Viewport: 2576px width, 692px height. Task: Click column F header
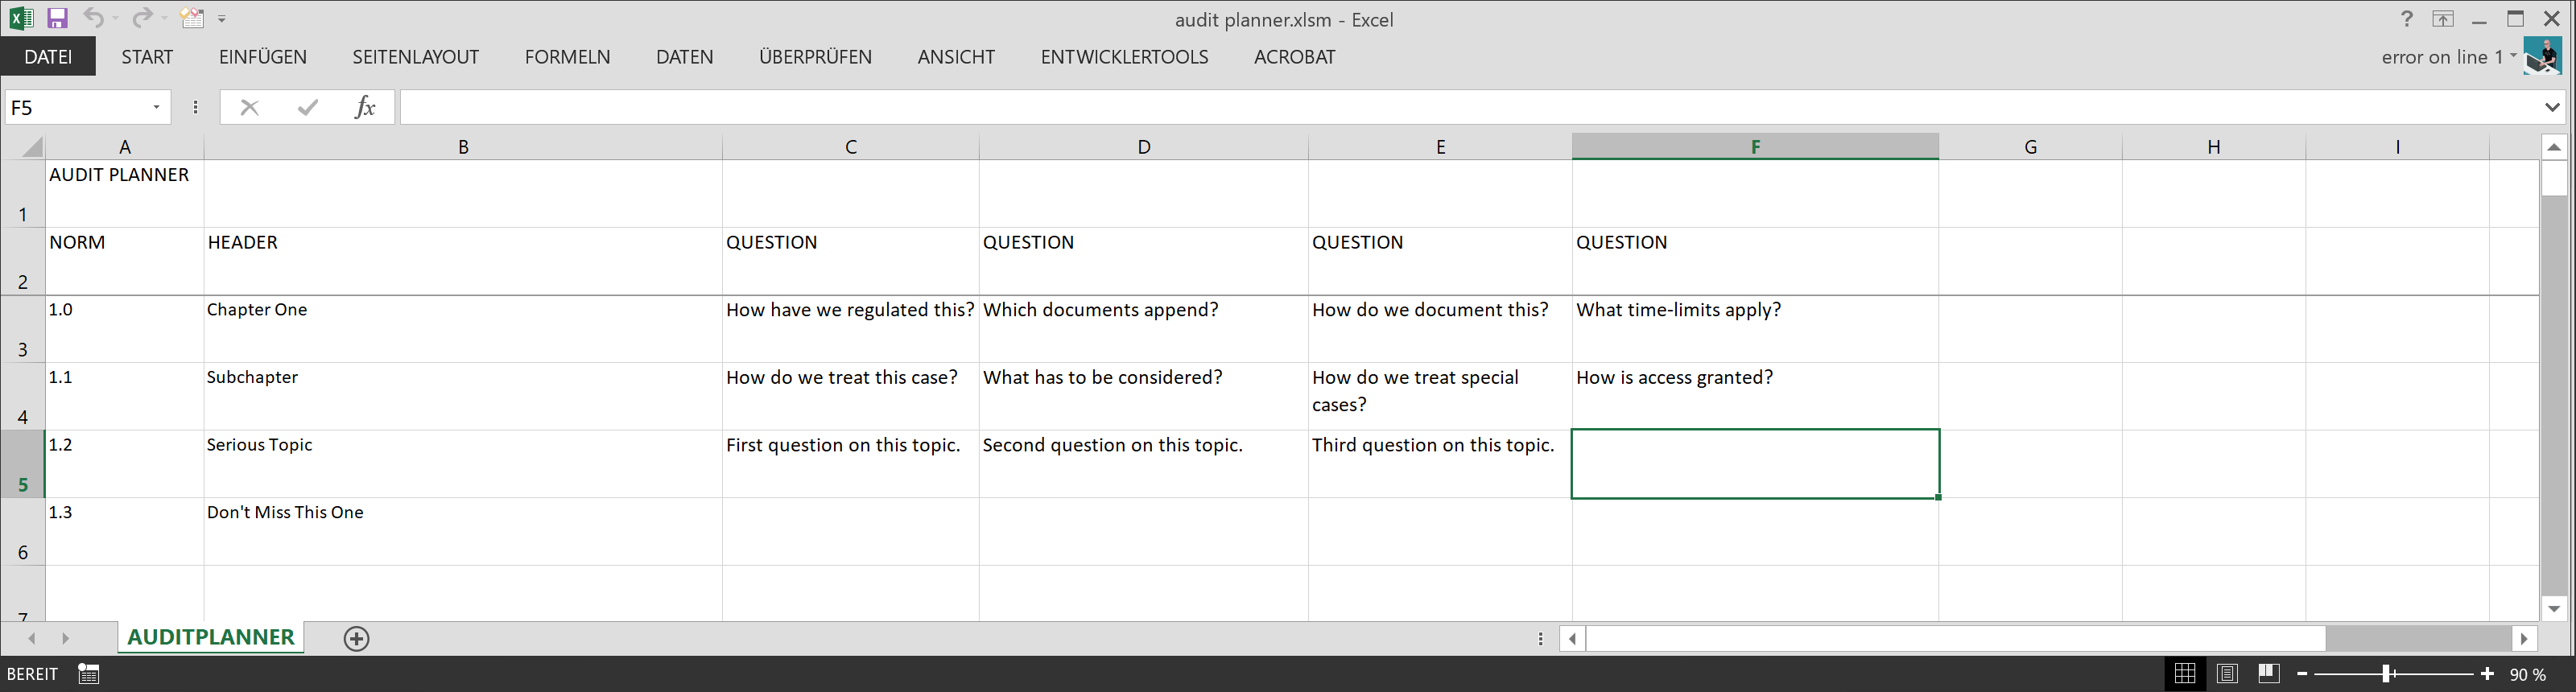tap(1755, 147)
